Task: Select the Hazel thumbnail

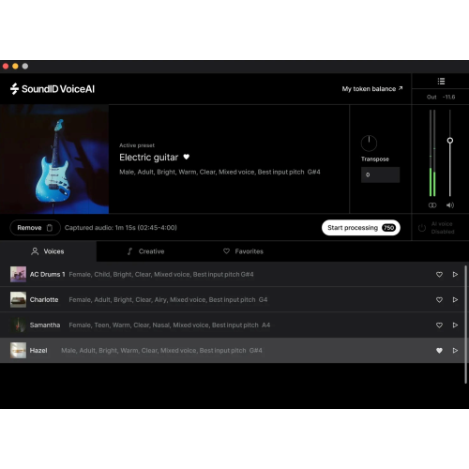Action: click(18, 350)
